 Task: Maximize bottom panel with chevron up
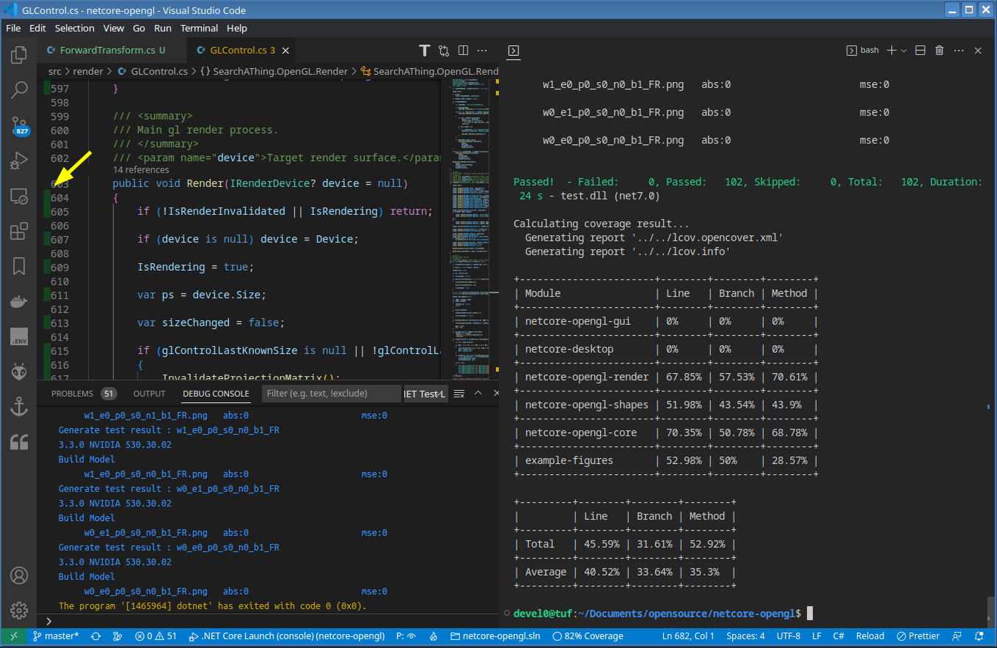point(478,394)
